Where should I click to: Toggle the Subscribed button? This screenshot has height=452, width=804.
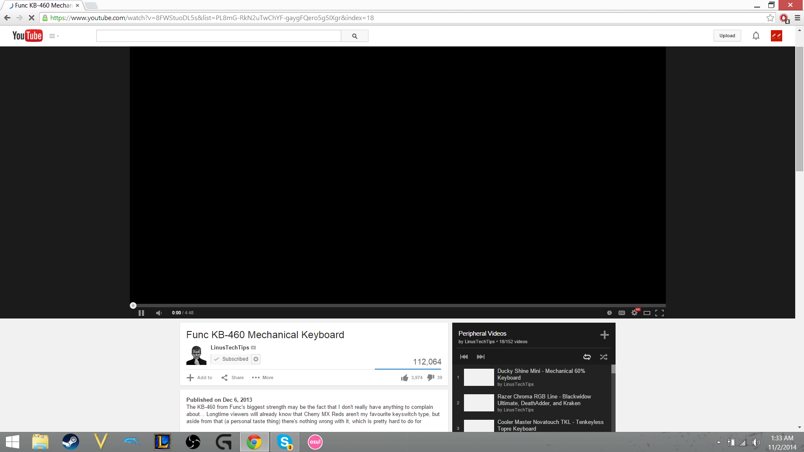(231, 359)
